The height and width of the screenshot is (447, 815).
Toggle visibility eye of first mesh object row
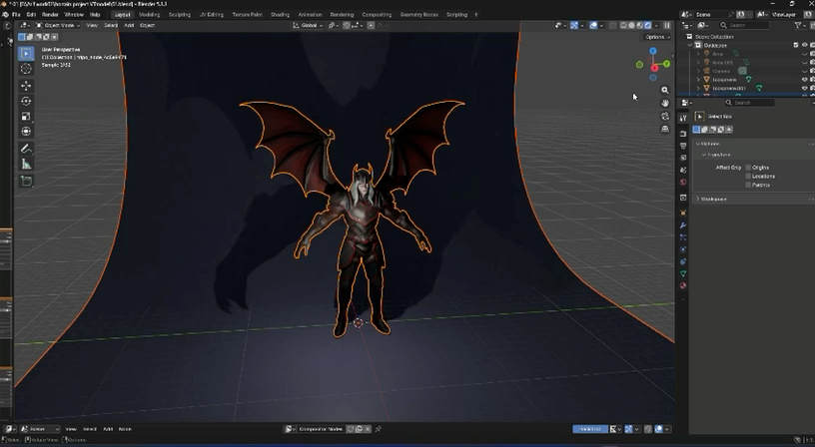click(x=805, y=80)
